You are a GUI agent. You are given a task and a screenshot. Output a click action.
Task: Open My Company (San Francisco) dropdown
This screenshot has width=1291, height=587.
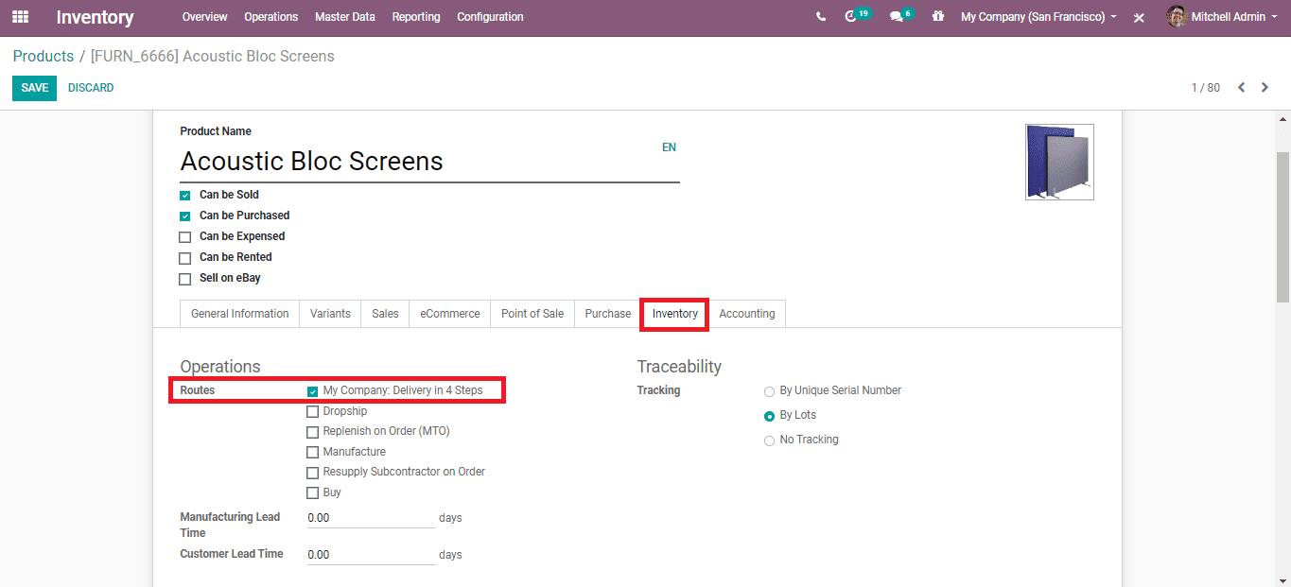(1038, 17)
